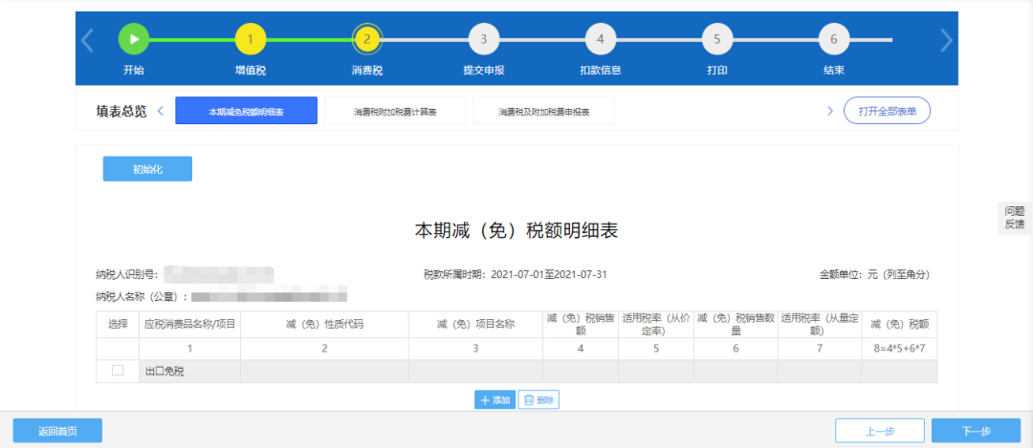The image size is (1033, 448).
Task: Click the 初始化 button
Action: (147, 169)
